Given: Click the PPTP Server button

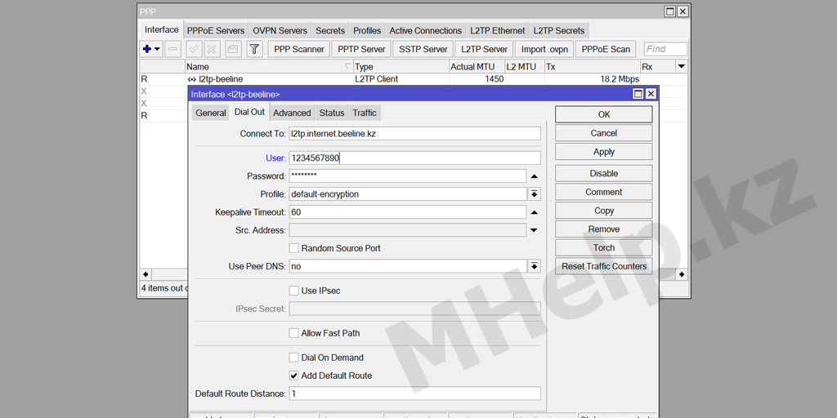Looking at the screenshot, I should (362, 49).
